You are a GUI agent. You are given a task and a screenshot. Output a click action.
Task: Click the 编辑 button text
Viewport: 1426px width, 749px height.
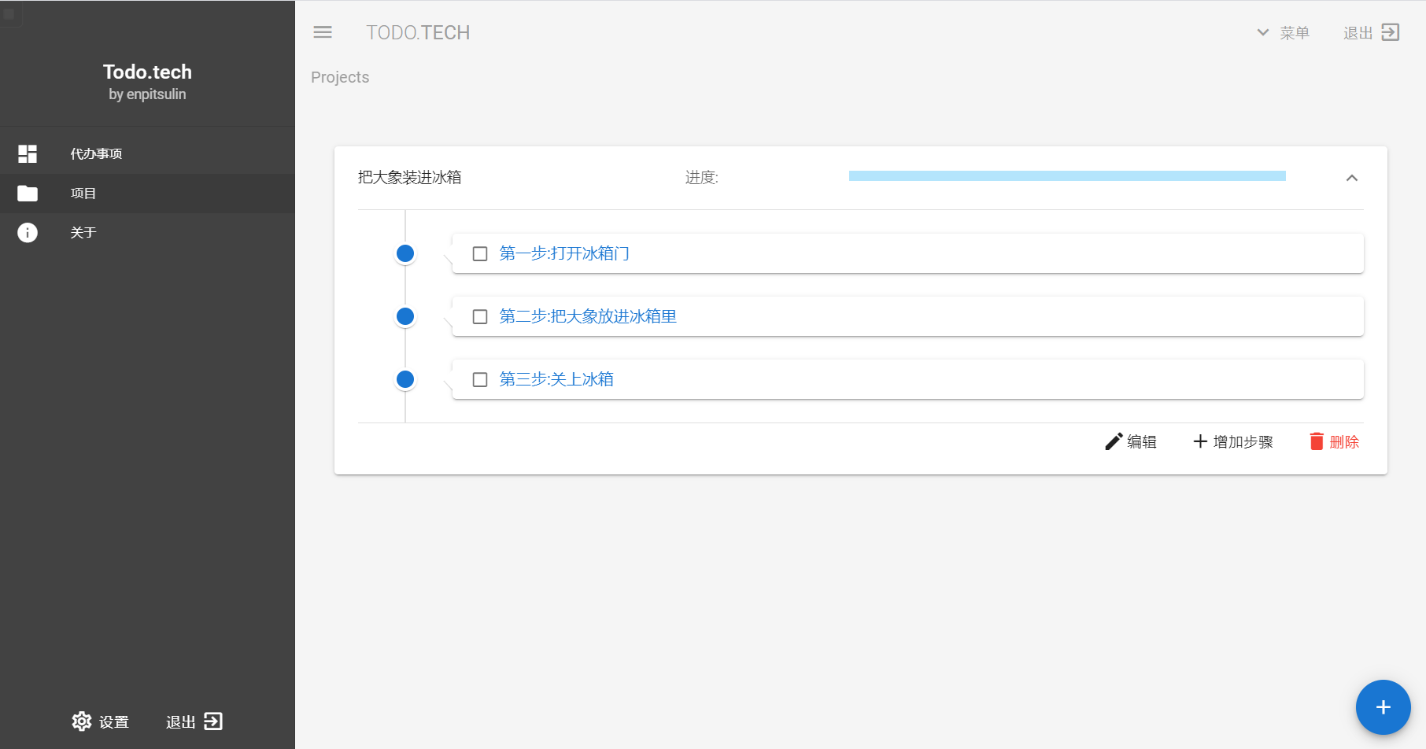[x=1142, y=442]
